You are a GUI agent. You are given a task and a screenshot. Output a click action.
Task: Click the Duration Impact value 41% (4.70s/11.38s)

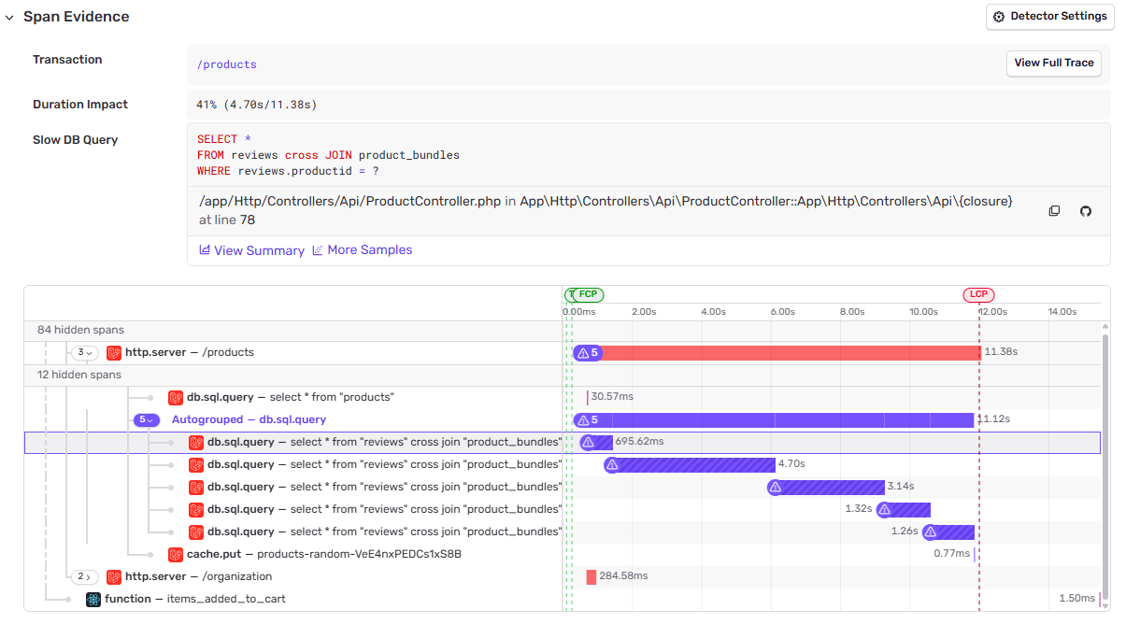tap(257, 105)
